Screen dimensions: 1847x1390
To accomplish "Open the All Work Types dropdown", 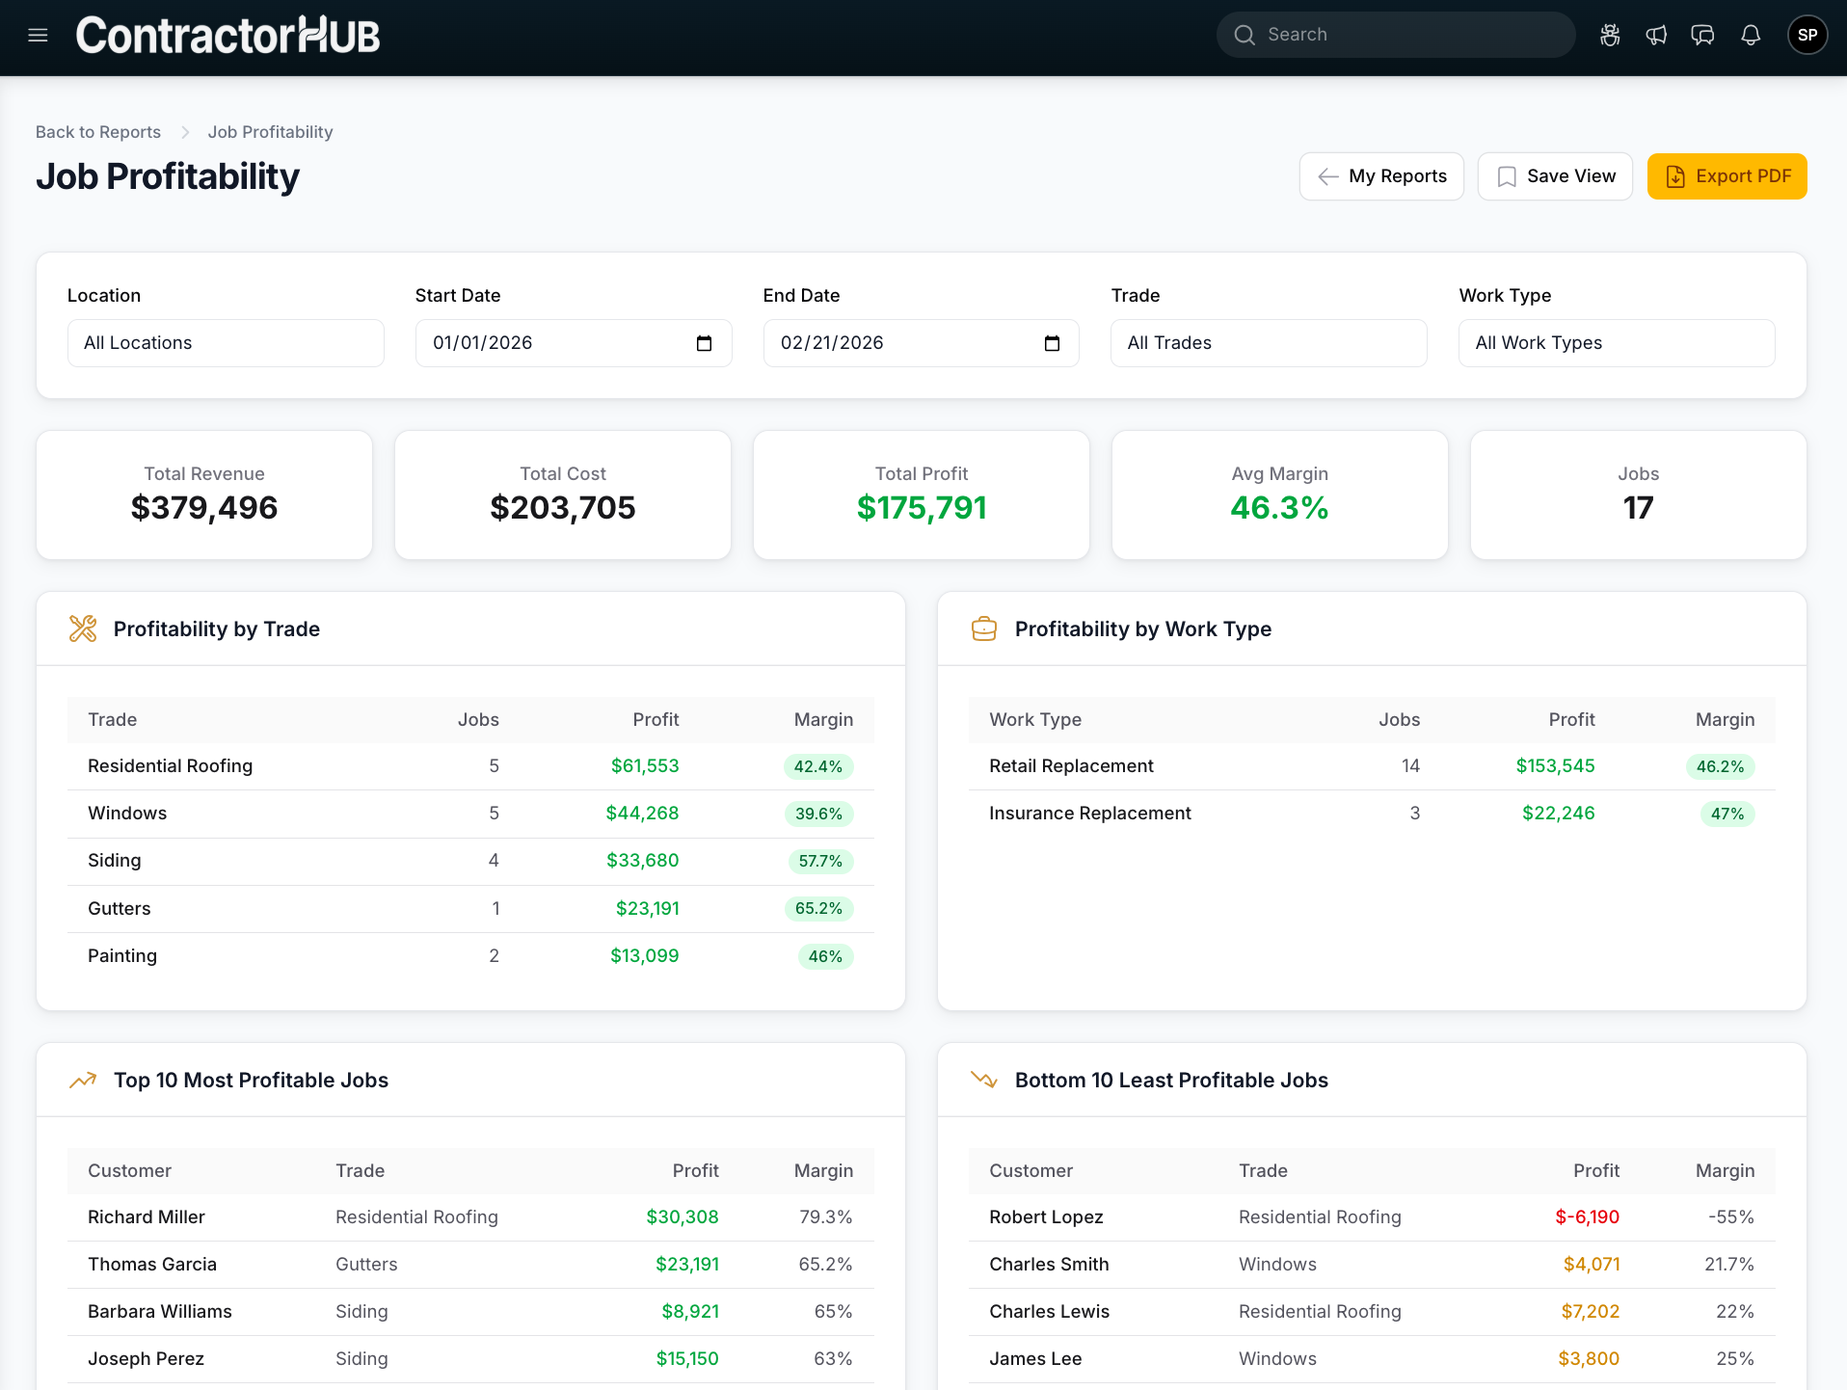I will tap(1616, 342).
